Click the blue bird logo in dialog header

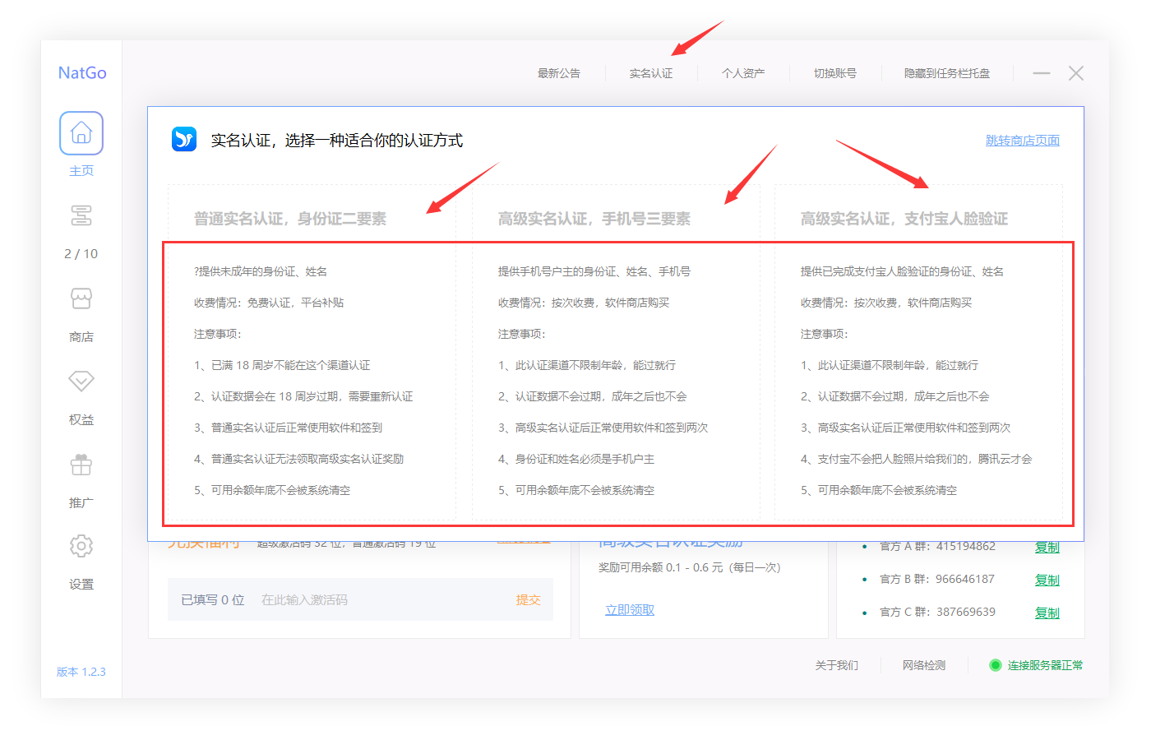click(184, 139)
